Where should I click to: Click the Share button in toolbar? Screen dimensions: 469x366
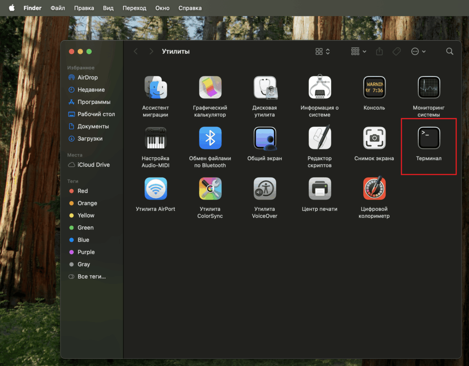tap(379, 51)
